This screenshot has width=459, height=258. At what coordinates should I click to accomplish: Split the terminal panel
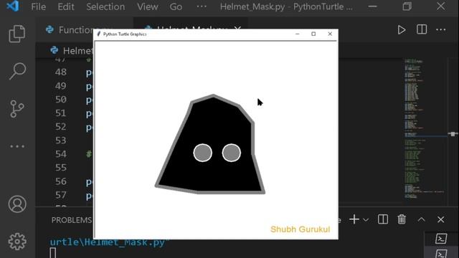click(383, 219)
